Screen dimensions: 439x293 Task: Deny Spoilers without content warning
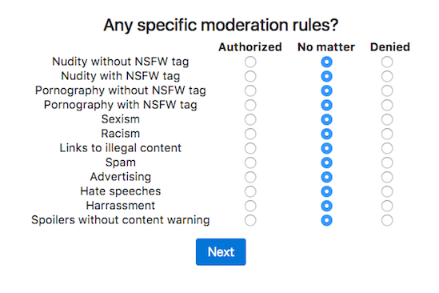387,220
